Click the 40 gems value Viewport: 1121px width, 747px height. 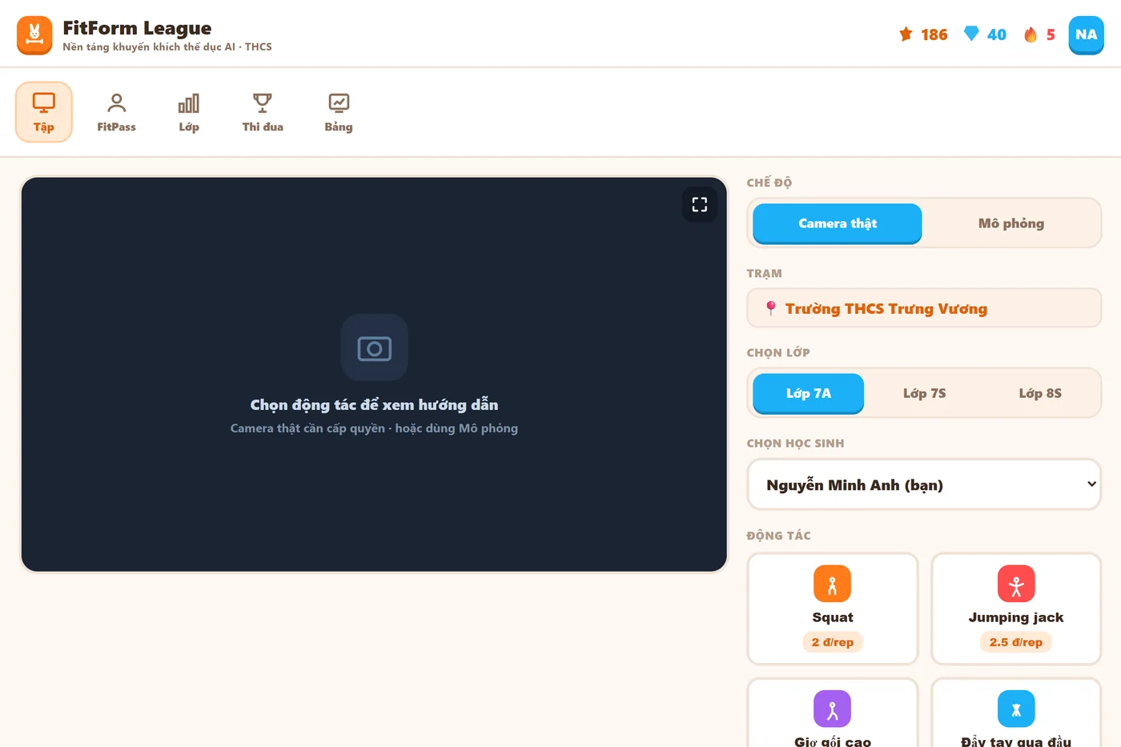click(997, 34)
